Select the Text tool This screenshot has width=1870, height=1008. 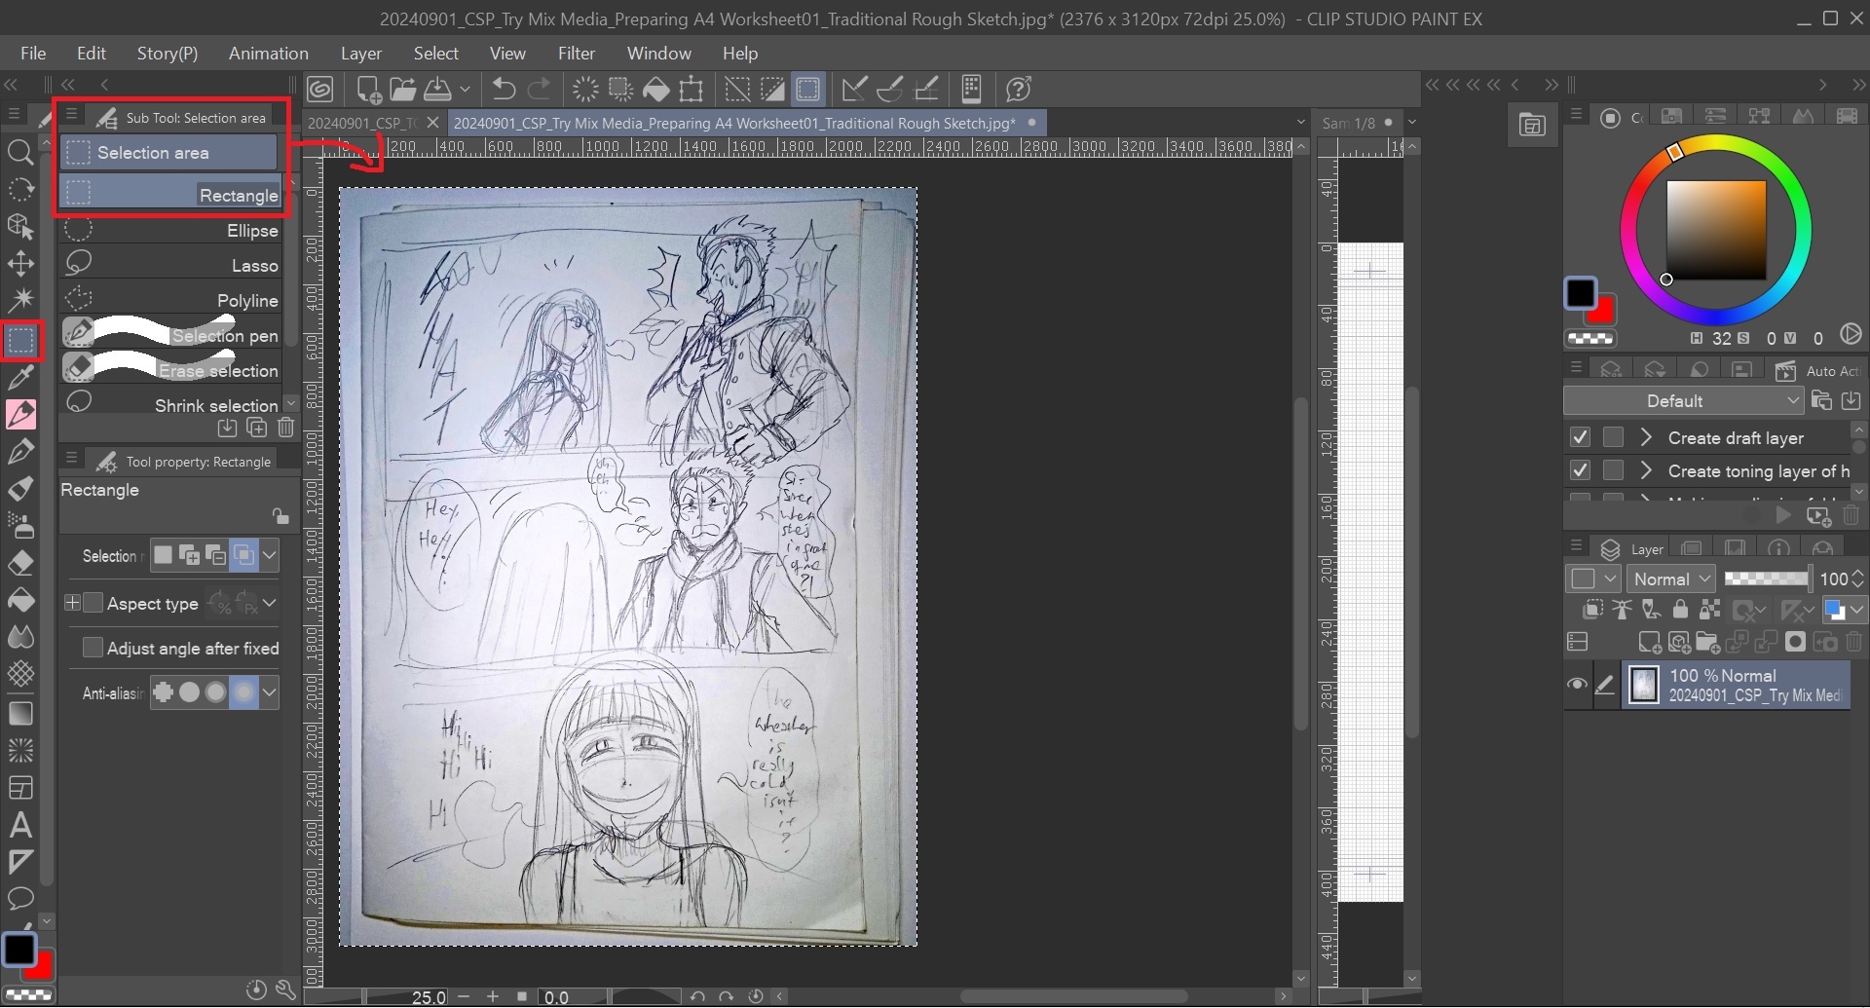(x=20, y=826)
